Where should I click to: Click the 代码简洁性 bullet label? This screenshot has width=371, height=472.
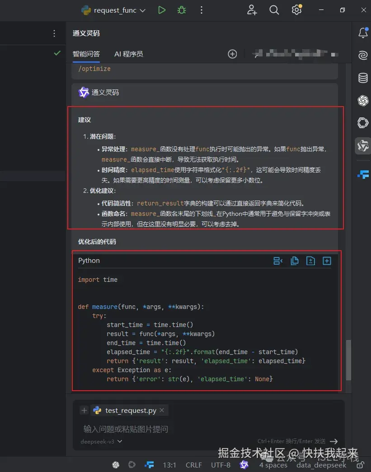click(116, 203)
